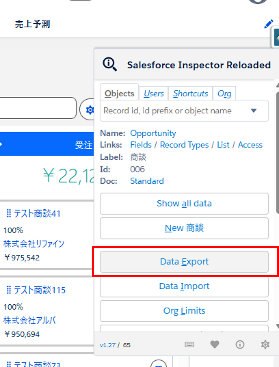
Task: Open the Access link
Action: 250,145
